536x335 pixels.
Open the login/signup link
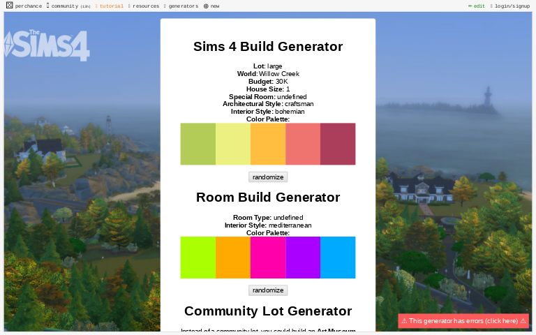coord(510,6)
